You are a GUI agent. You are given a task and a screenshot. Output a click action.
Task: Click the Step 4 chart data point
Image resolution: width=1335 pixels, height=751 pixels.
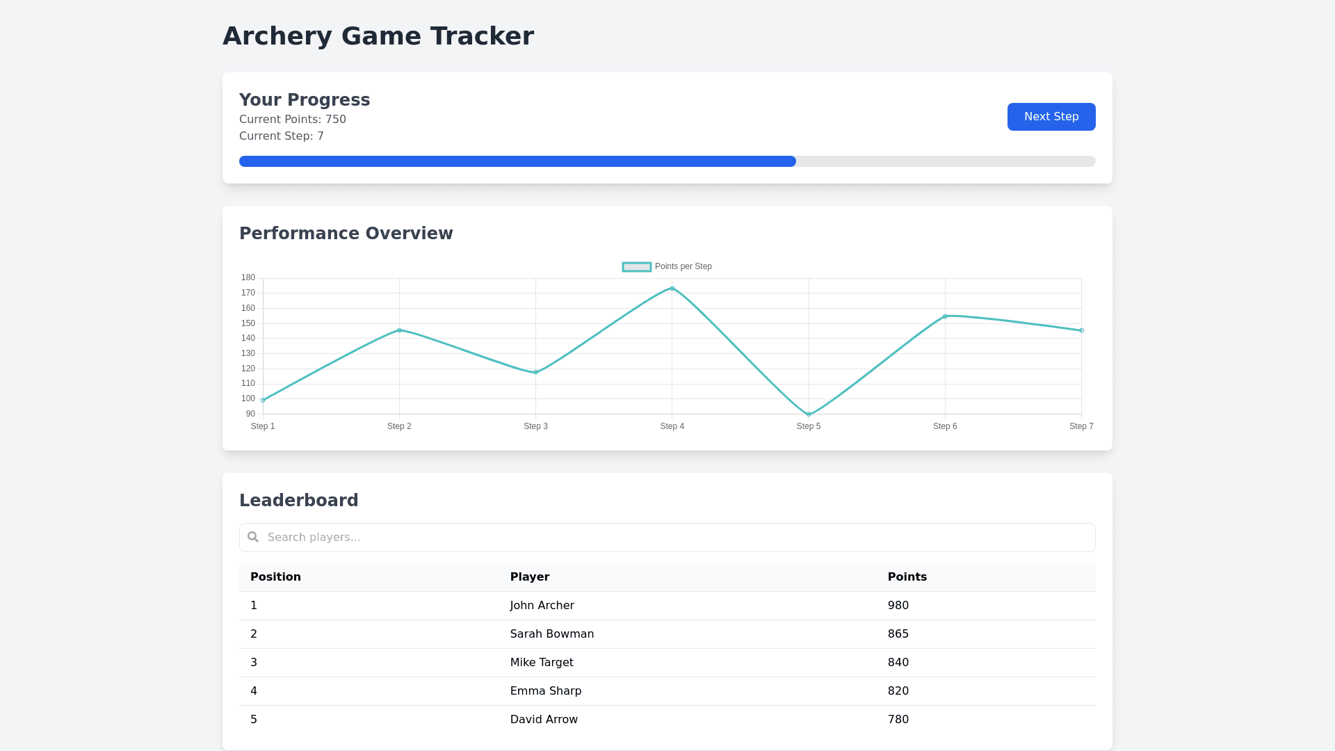672,288
